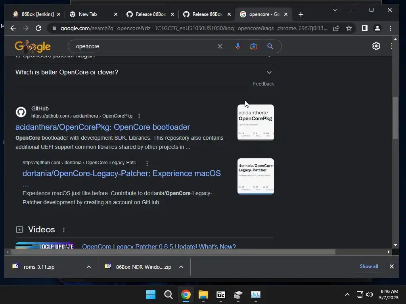Open dortania/OpenCore-Legacy-Patcher result link

point(121,173)
